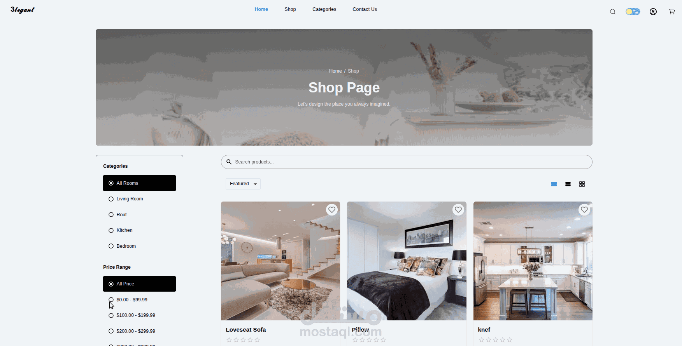Open the shopping cart icon
Viewport: 682px width, 346px height.
click(x=672, y=12)
